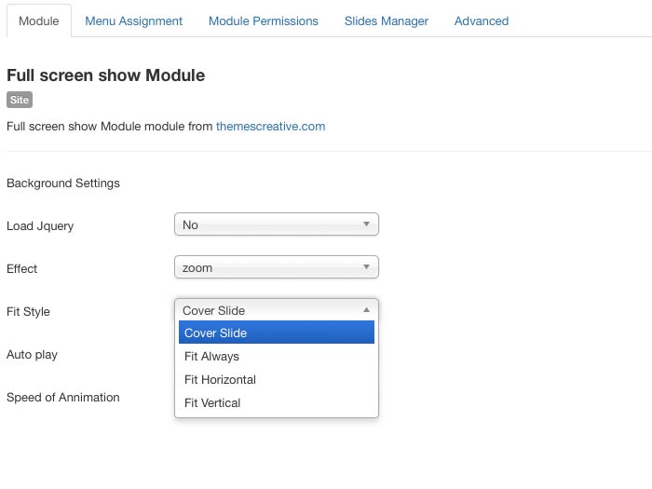Click the Effect field label
652x489 pixels.
coord(22,268)
